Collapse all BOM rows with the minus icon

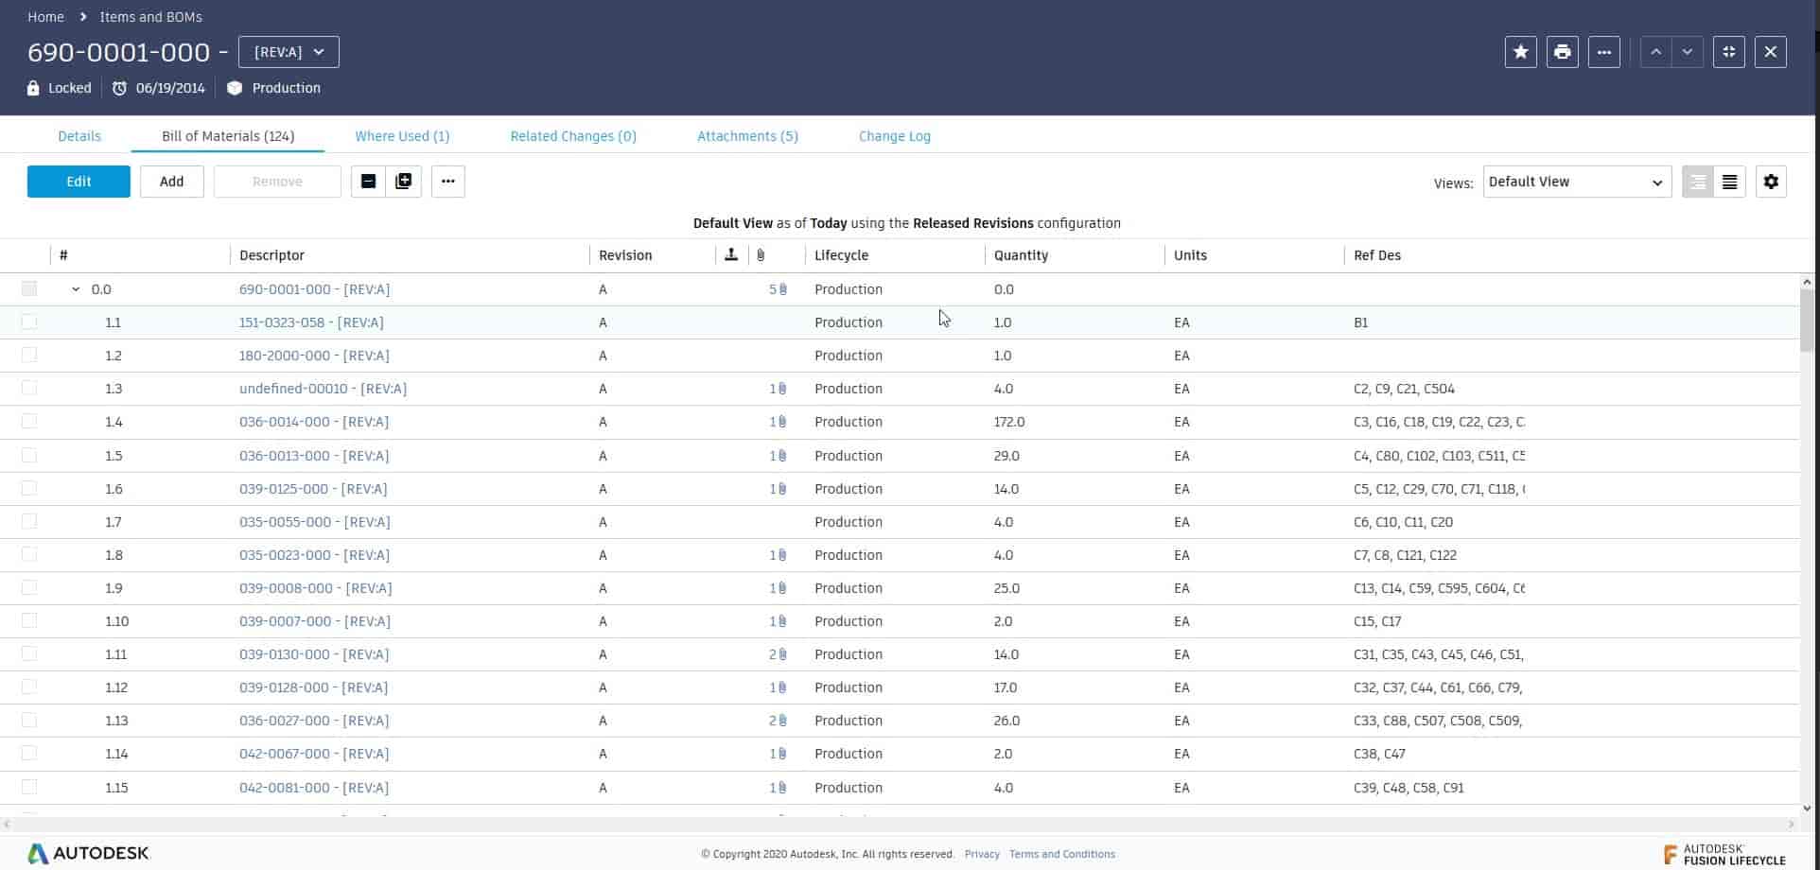click(368, 182)
